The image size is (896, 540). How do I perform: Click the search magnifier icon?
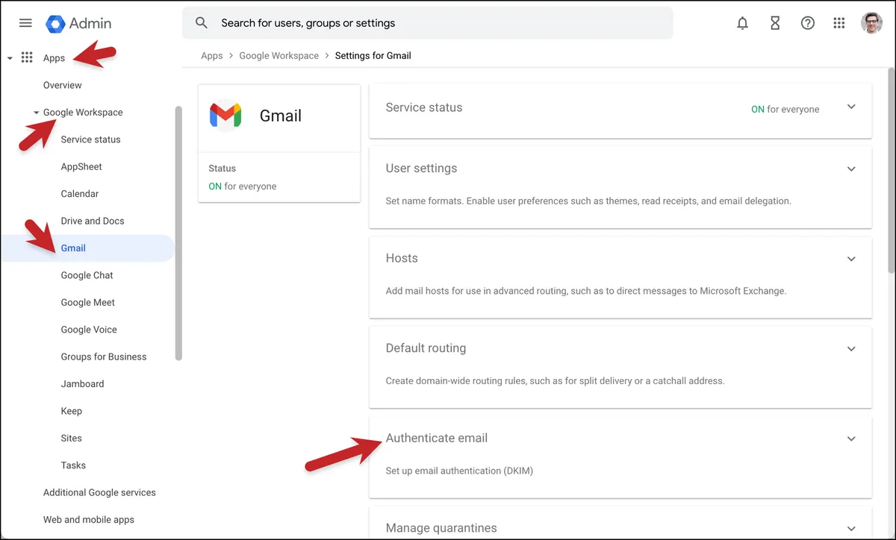[202, 23]
